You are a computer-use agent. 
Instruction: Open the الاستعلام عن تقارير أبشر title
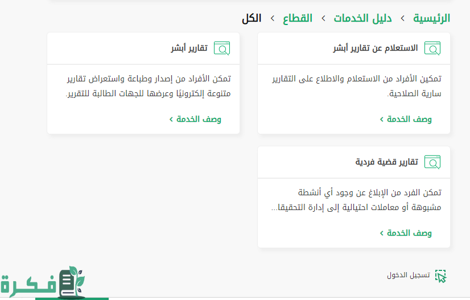376,48
